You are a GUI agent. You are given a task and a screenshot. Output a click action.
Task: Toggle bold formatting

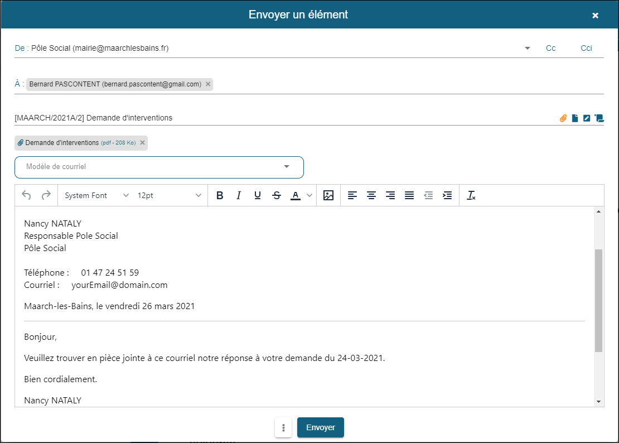(220, 195)
